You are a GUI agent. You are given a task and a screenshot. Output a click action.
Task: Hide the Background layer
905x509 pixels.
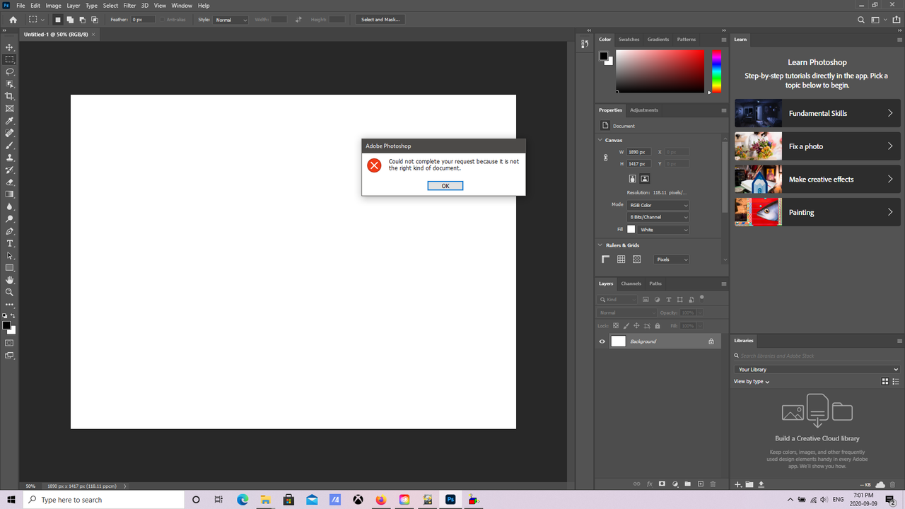(x=602, y=341)
